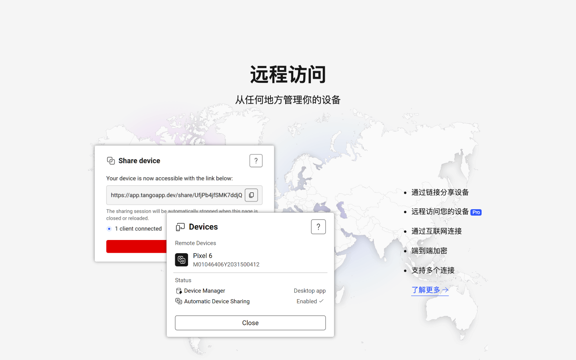
Task: Close the Devices dialog
Action: pyautogui.click(x=250, y=323)
